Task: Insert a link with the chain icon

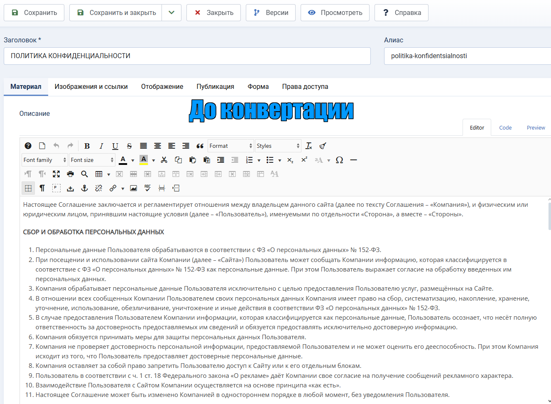Action: tap(113, 188)
